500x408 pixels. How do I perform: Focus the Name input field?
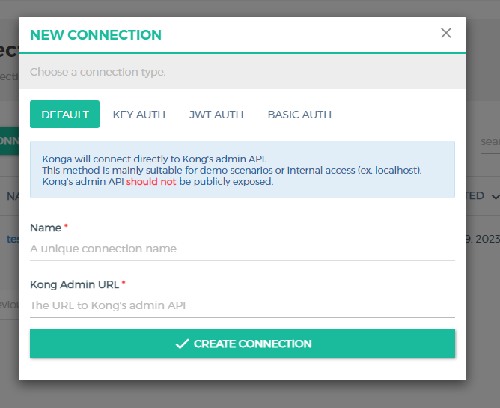[242, 249]
